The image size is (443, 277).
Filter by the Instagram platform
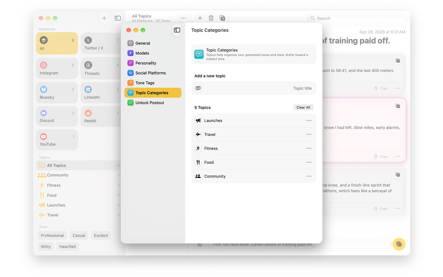point(57,68)
